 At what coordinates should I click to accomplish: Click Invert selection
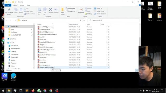point(100,14)
